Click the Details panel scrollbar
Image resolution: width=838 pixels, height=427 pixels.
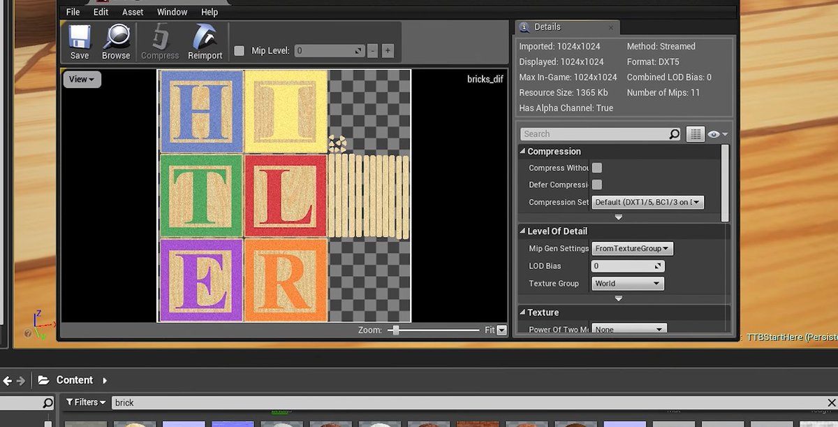[725, 183]
